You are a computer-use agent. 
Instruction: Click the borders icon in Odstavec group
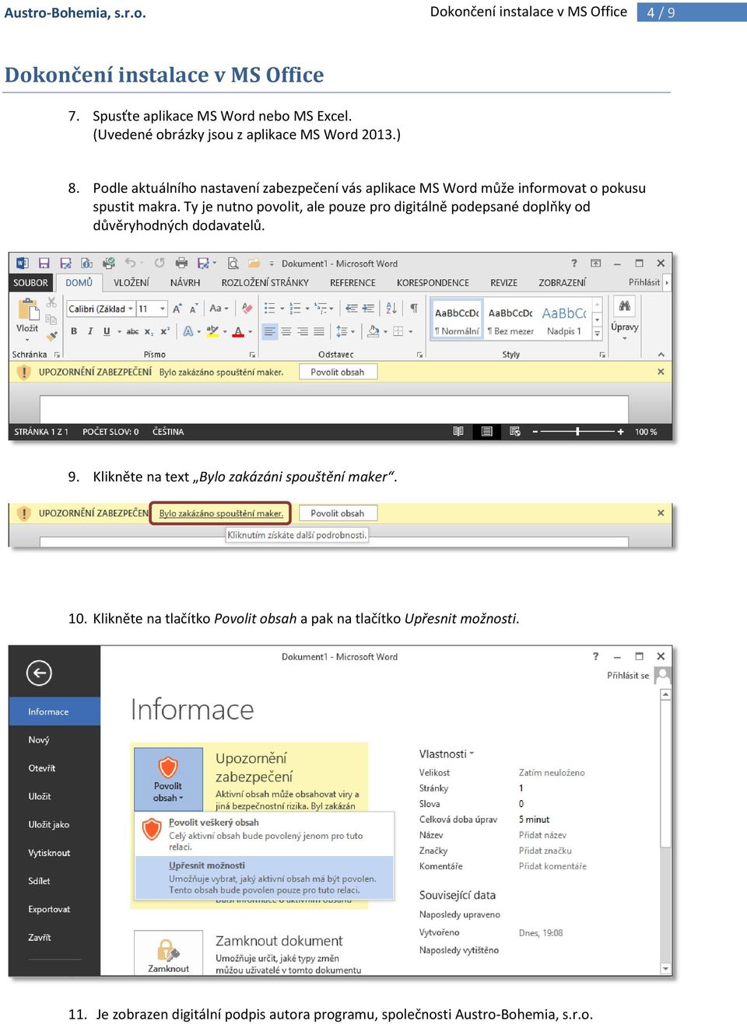point(398,331)
